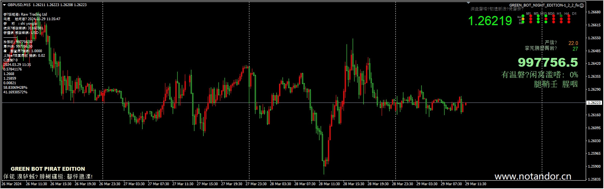Click the M5 timeframe label
604x189 pixels.
pos(536,14)
